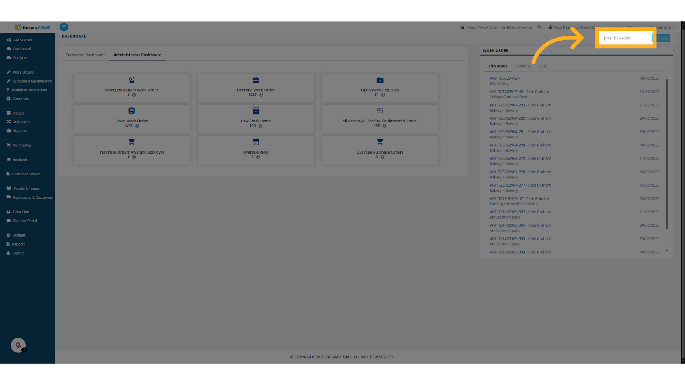Select the This Week work order tab

498,66
